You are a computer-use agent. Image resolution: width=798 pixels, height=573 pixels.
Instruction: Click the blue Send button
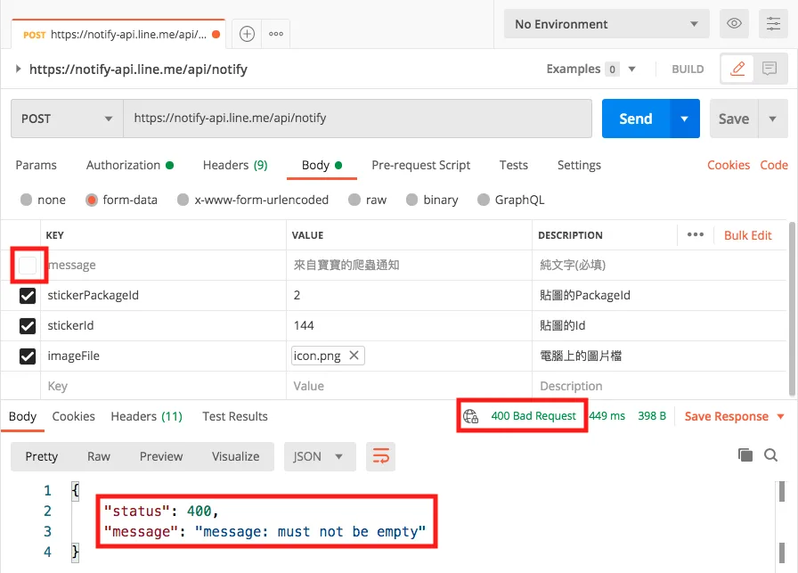(636, 119)
